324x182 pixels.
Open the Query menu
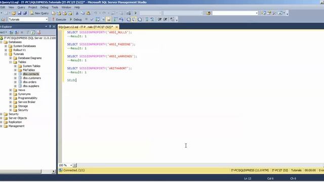(21, 7)
